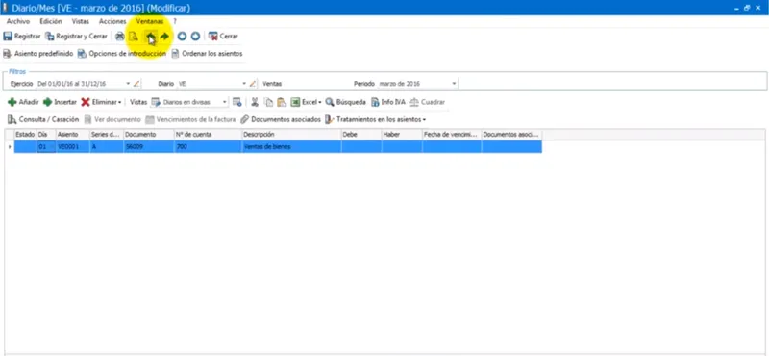Expand the Eliminar dropdown arrow
Viewport: 769px width, 356px height.
pos(119,102)
